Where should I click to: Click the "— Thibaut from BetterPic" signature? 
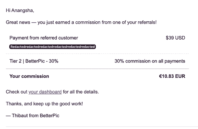(x=32, y=115)
